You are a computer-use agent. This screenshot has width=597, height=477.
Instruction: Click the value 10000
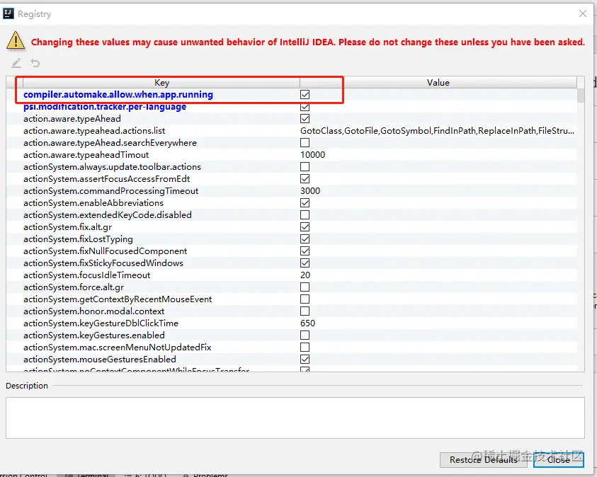pos(312,155)
